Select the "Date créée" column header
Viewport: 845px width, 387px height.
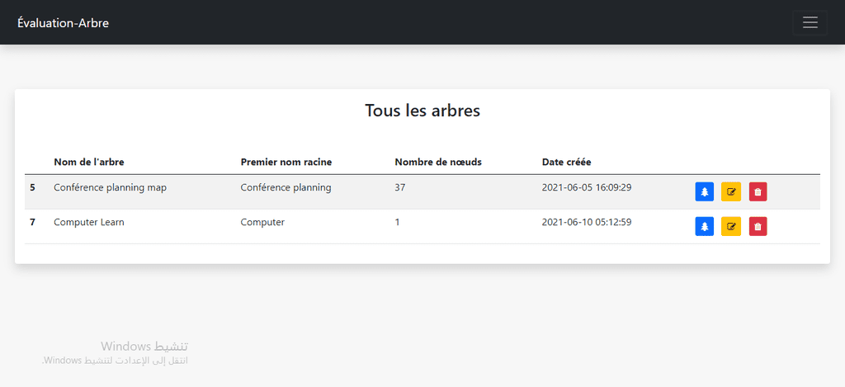point(566,163)
